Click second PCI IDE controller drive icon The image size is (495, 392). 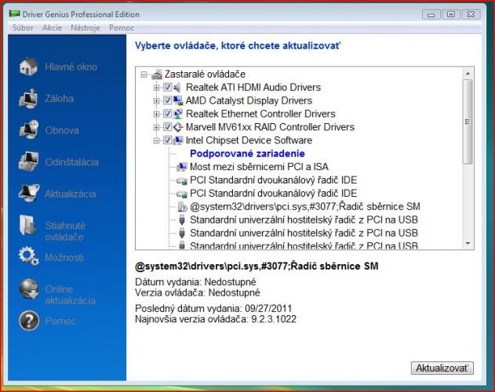[181, 194]
